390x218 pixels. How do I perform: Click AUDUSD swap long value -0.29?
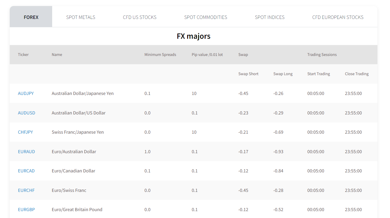(278, 113)
